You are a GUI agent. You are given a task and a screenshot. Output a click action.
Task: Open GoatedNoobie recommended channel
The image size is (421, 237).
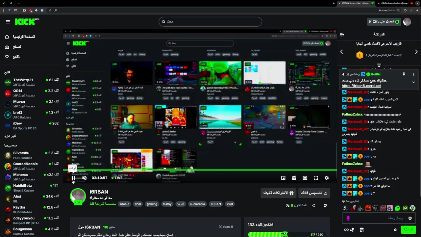coord(32,166)
